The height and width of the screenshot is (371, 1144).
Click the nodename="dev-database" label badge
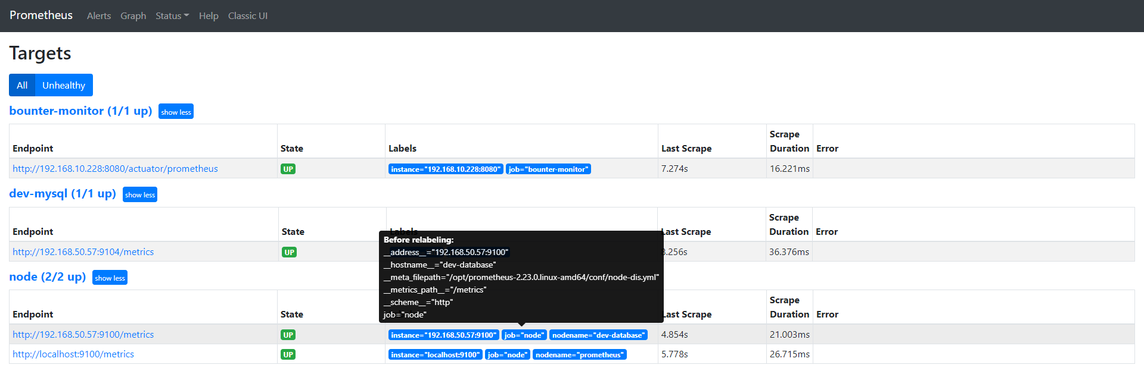click(x=598, y=335)
